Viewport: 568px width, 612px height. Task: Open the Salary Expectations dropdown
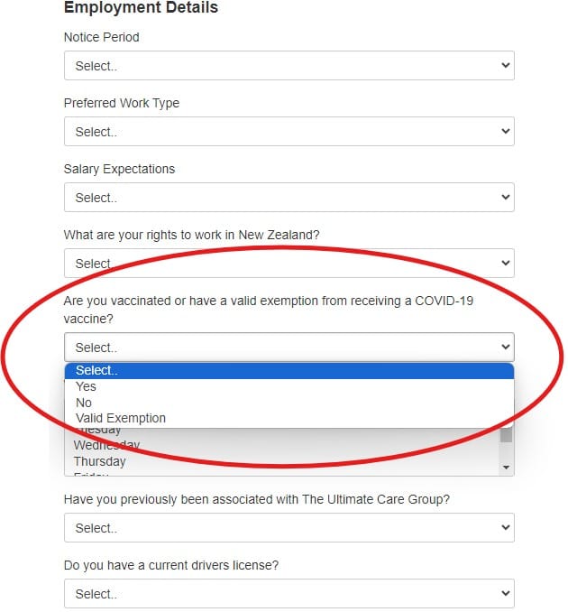(289, 198)
